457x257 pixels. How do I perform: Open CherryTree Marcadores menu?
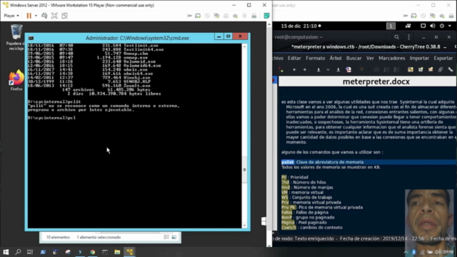(x=392, y=59)
